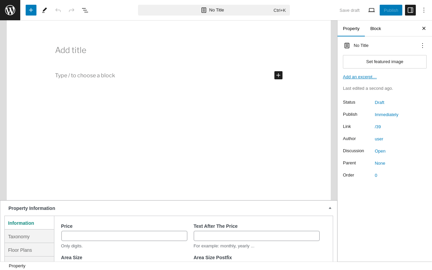Image resolution: width=432 pixels, height=270 pixels.
Task: Collapse the Property Information panel arrow
Action: point(330,208)
